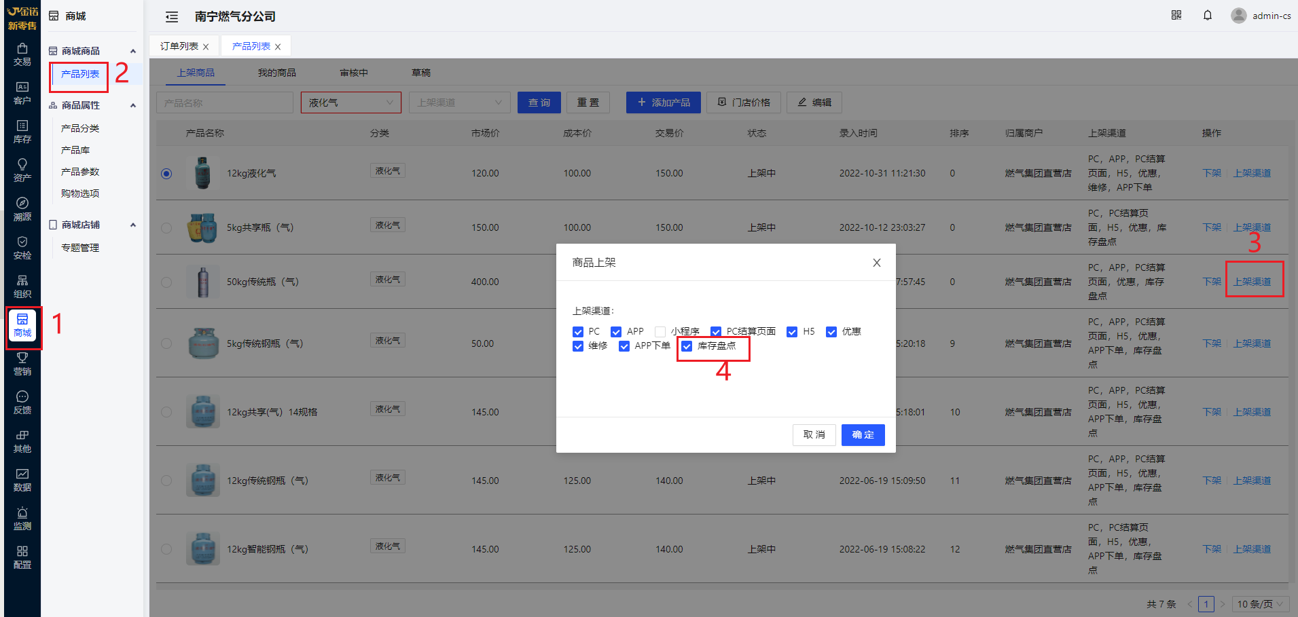Check the 小程序 channel checkbox
This screenshot has height=617, width=1298.
tap(660, 332)
